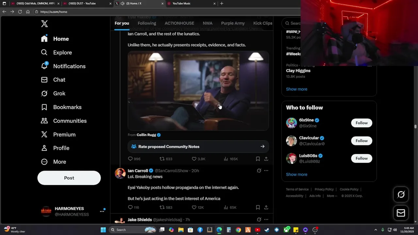Switch to the Kick Clips tab

tap(263, 23)
